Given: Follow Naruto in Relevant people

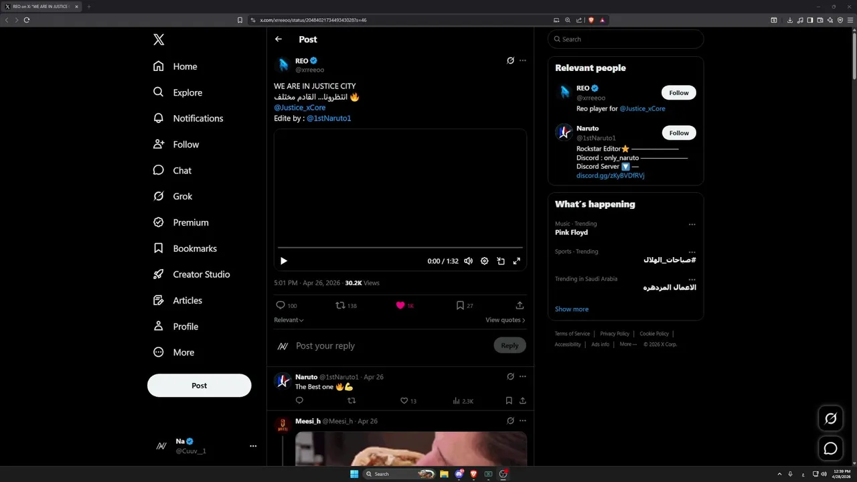Looking at the screenshot, I should (x=679, y=133).
